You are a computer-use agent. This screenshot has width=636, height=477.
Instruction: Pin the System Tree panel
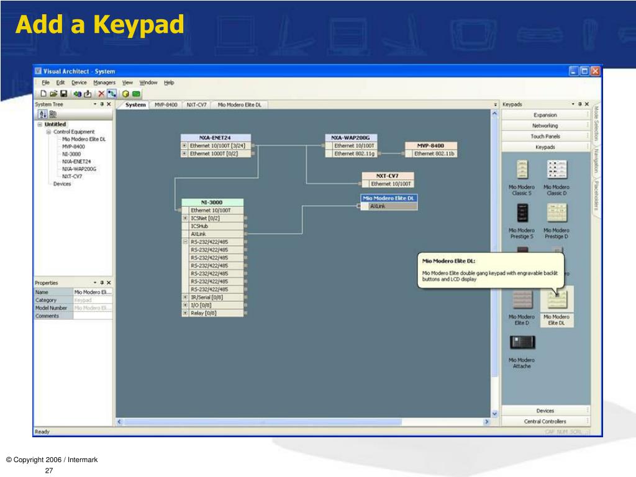pyautogui.click(x=102, y=104)
